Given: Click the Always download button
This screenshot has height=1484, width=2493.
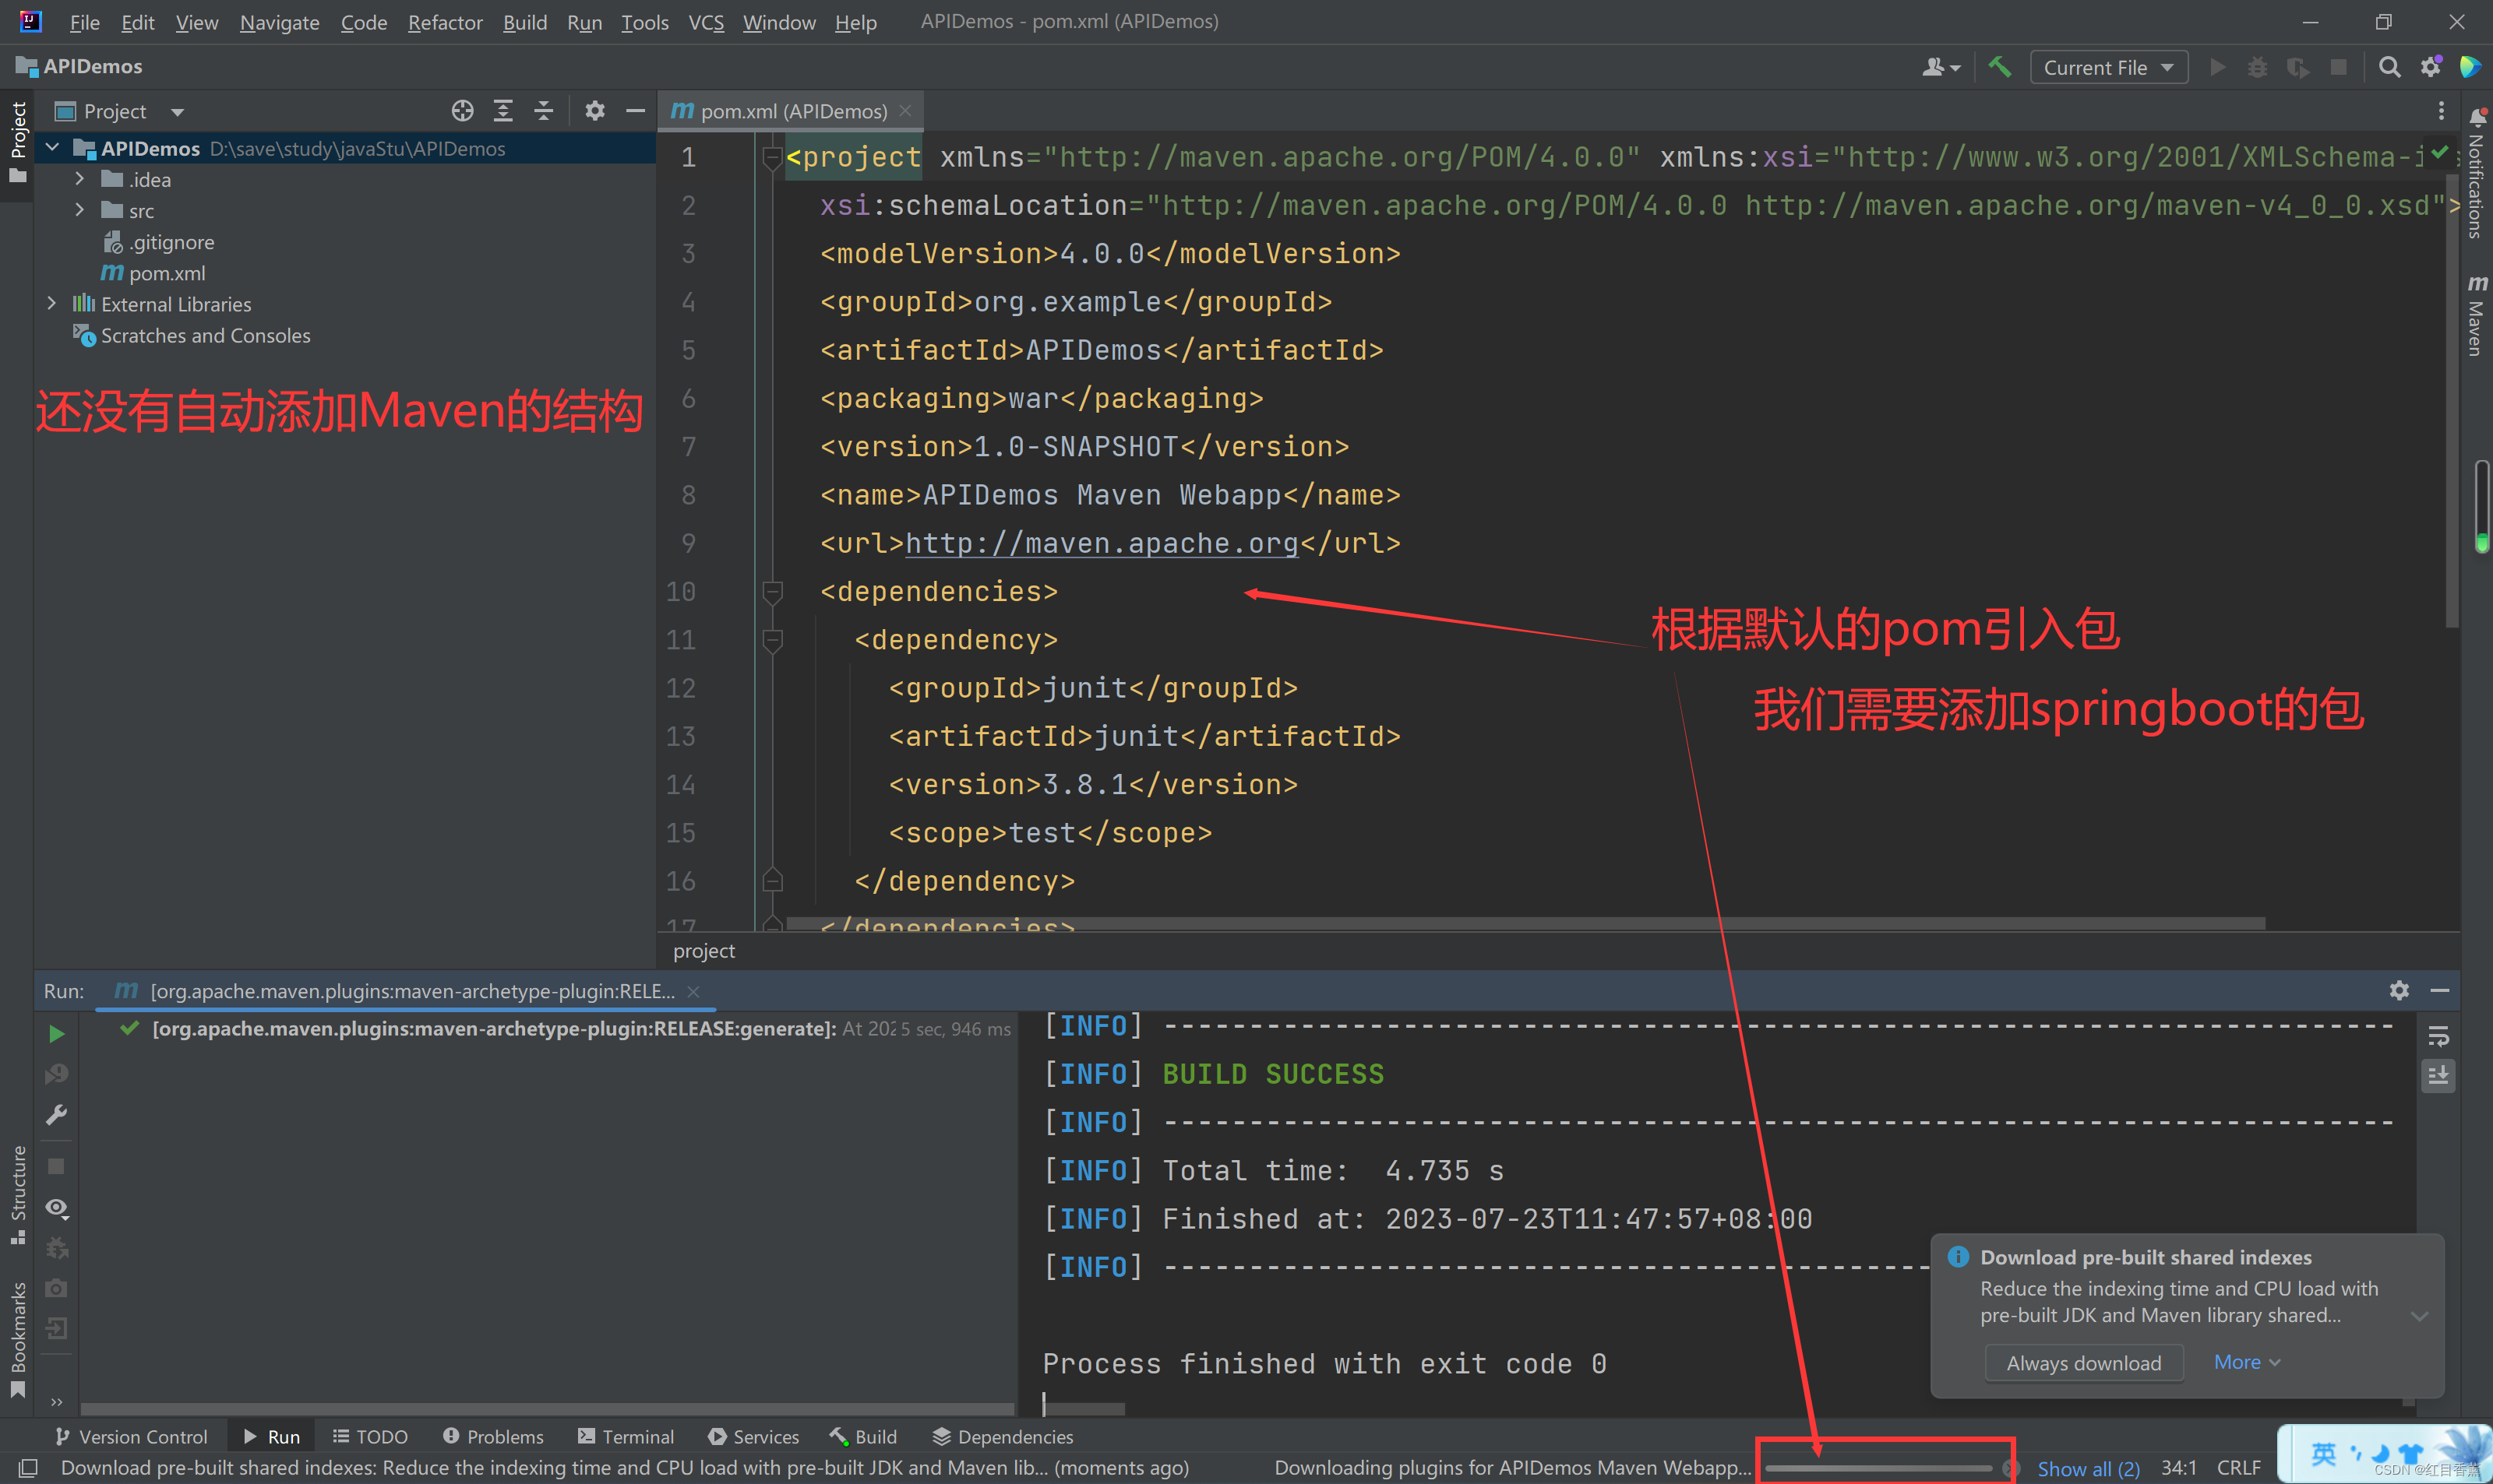Looking at the screenshot, I should click(2083, 1363).
